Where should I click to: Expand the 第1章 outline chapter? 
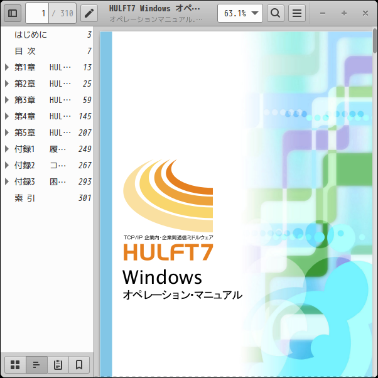[7, 67]
